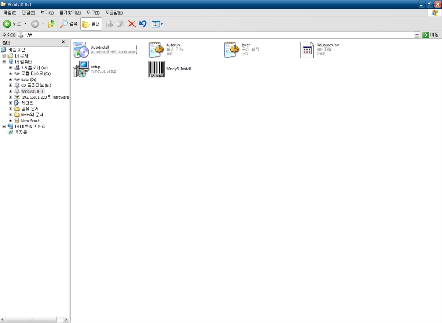Select the setup Windy31 Setup icon

tap(81, 69)
